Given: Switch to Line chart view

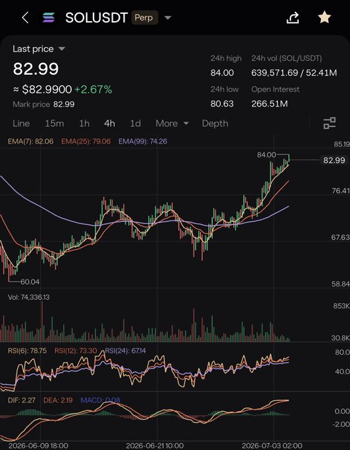Looking at the screenshot, I should pos(21,123).
